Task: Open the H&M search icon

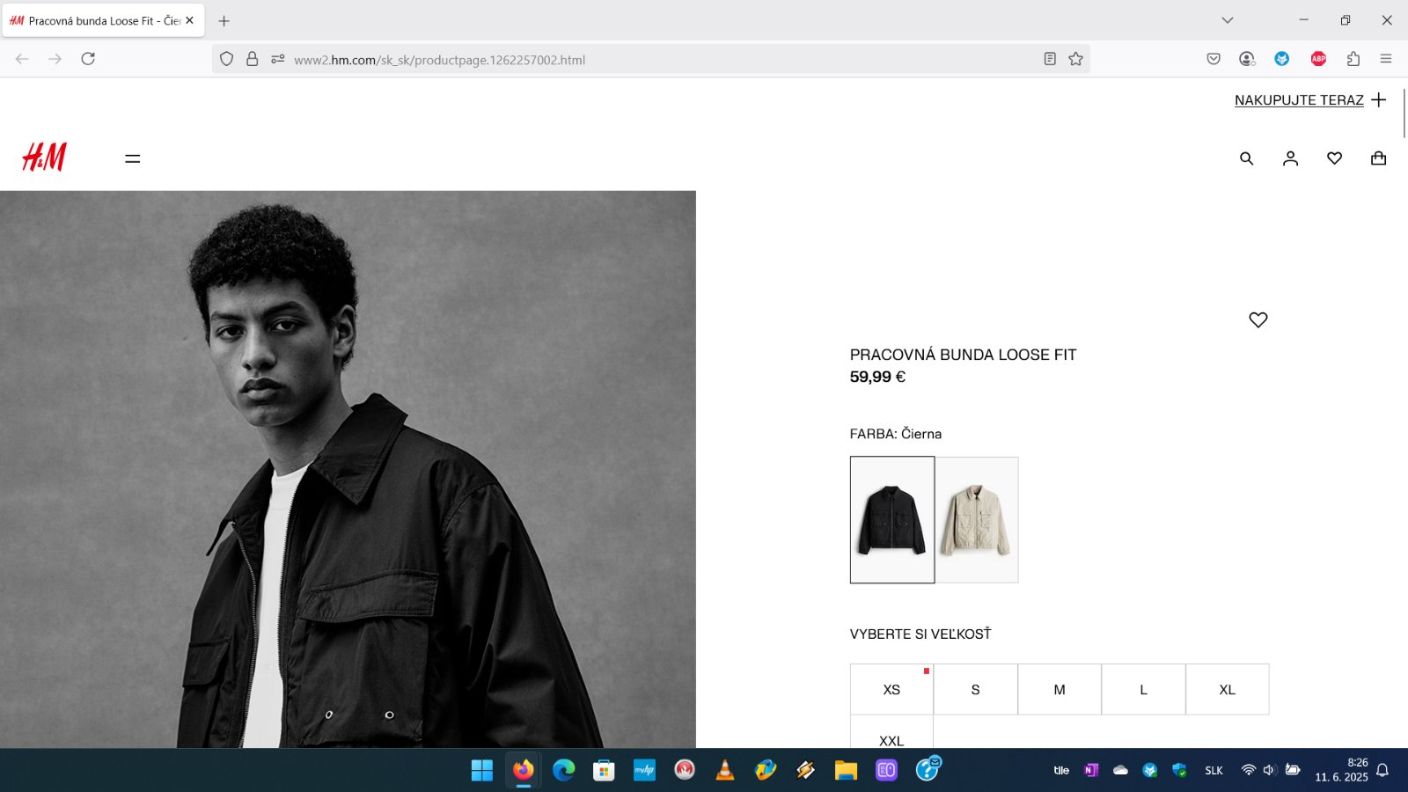Action: tap(1246, 158)
